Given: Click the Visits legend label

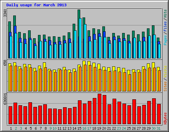Looking at the screenshot, I should (165, 72).
